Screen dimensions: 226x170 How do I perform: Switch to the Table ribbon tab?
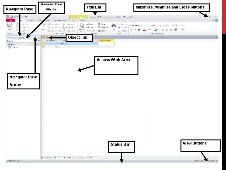click(83, 20)
